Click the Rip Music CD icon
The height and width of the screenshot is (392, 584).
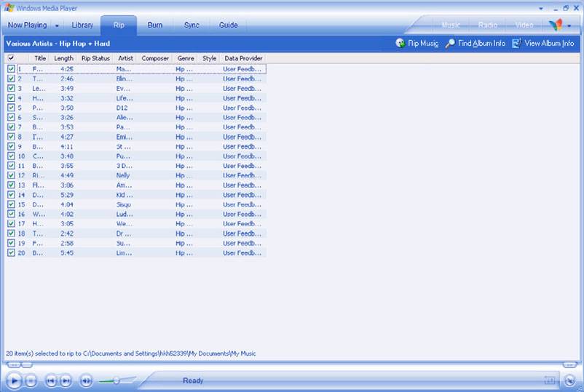[400, 43]
